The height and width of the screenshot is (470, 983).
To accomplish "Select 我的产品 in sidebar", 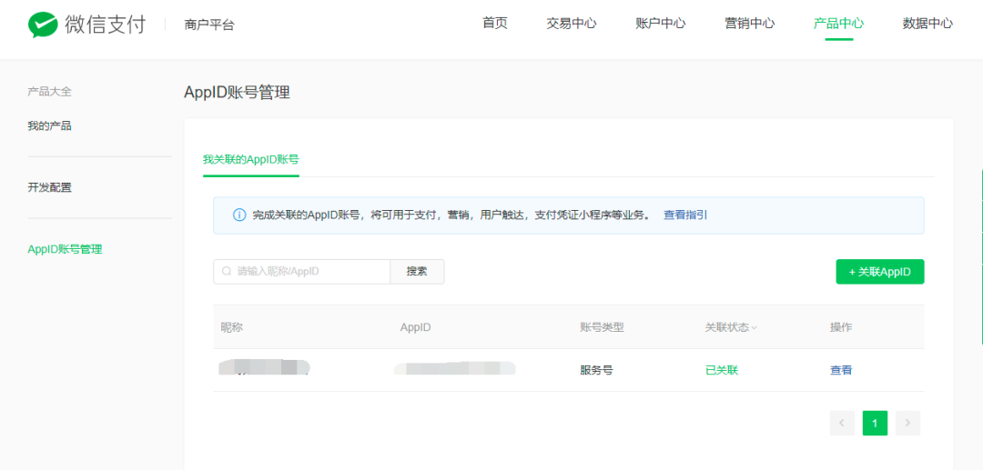I will 49,126.
